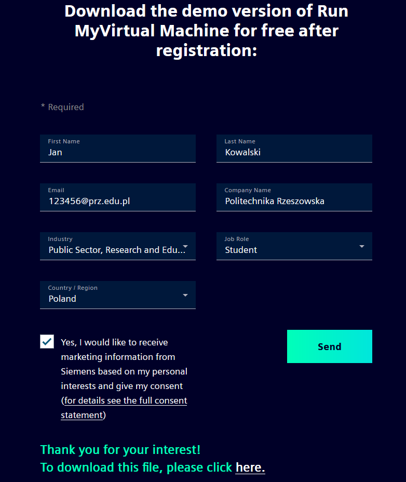Screen dimensions: 406x482
Task: Click the '* Required' note text
Action: [x=62, y=107]
